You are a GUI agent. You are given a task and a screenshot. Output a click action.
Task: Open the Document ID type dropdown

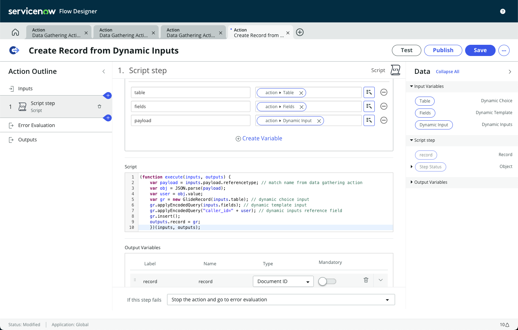[283, 281]
